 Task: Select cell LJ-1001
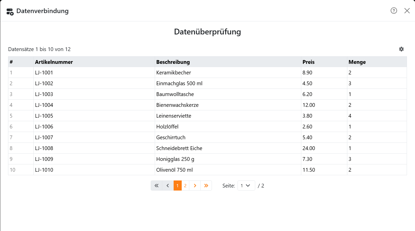tap(94, 73)
